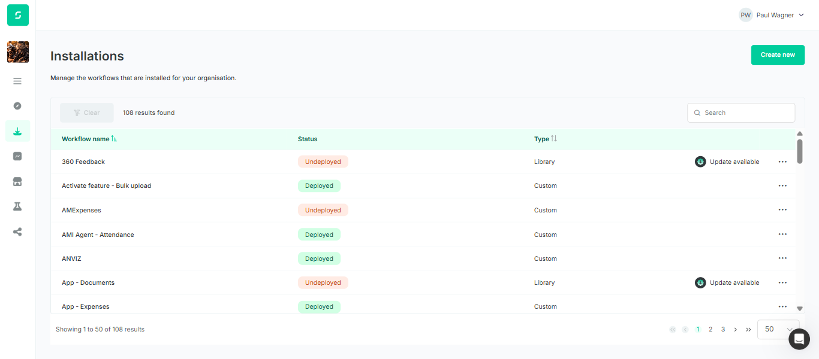Go to the previous page arrow
The width and height of the screenshot is (819, 359).
click(685, 329)
